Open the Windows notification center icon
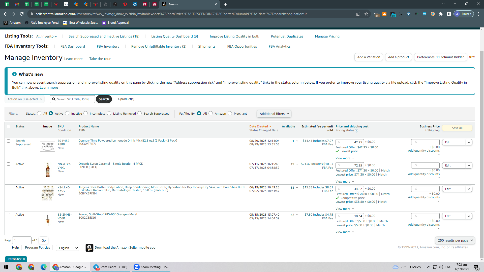 tap(476, 267)
